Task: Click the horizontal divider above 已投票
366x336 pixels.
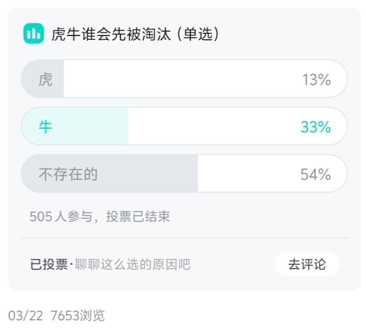Action: (x=184, y=238)
